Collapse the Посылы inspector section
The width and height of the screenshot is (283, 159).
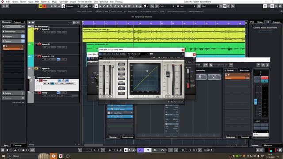click(x=13, y=41)
